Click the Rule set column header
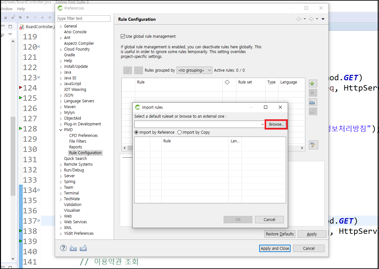This screenshot has height=269, width=379. click(x=251, y=82)
